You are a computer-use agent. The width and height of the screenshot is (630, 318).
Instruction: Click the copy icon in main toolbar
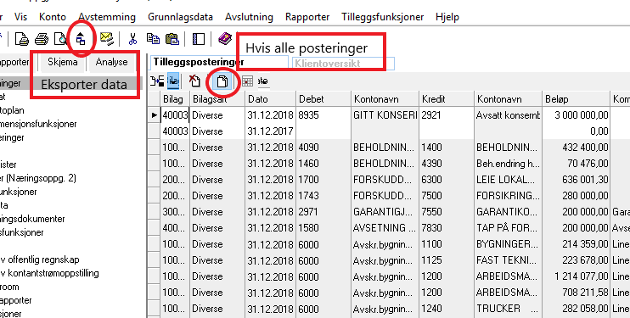153,38
